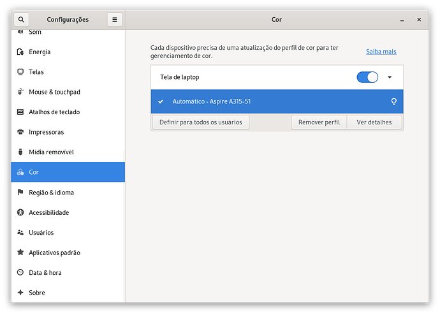This screenshot has width=440, height=315.
Task: Open the search in Configurações
Action: [21, 20]
